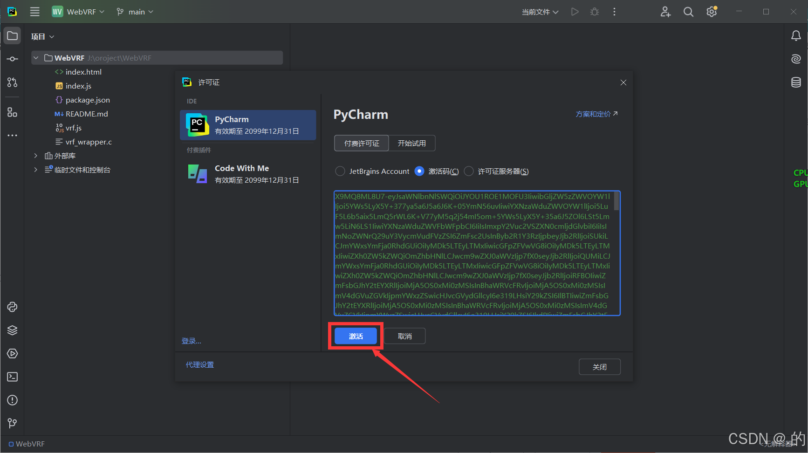Open the Database tool window
This screenshot has height=453, width=808.
[x=796, y=82]
